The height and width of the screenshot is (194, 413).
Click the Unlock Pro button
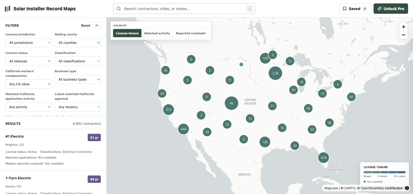point(391,9)
